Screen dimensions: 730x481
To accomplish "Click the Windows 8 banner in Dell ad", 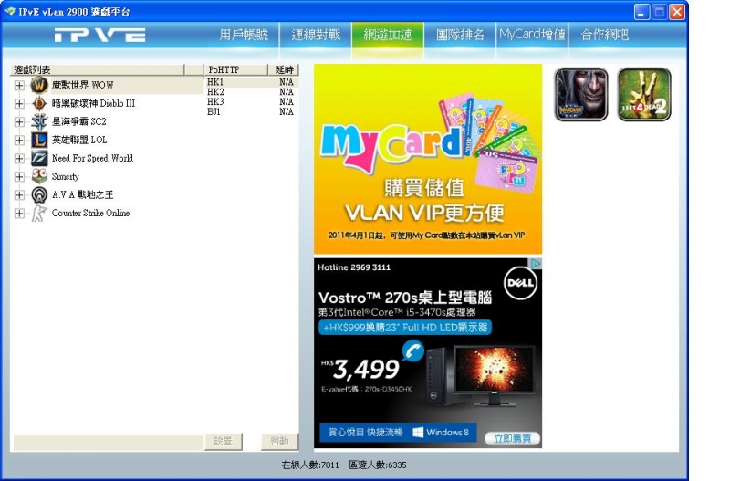I will tap(398, 433).
